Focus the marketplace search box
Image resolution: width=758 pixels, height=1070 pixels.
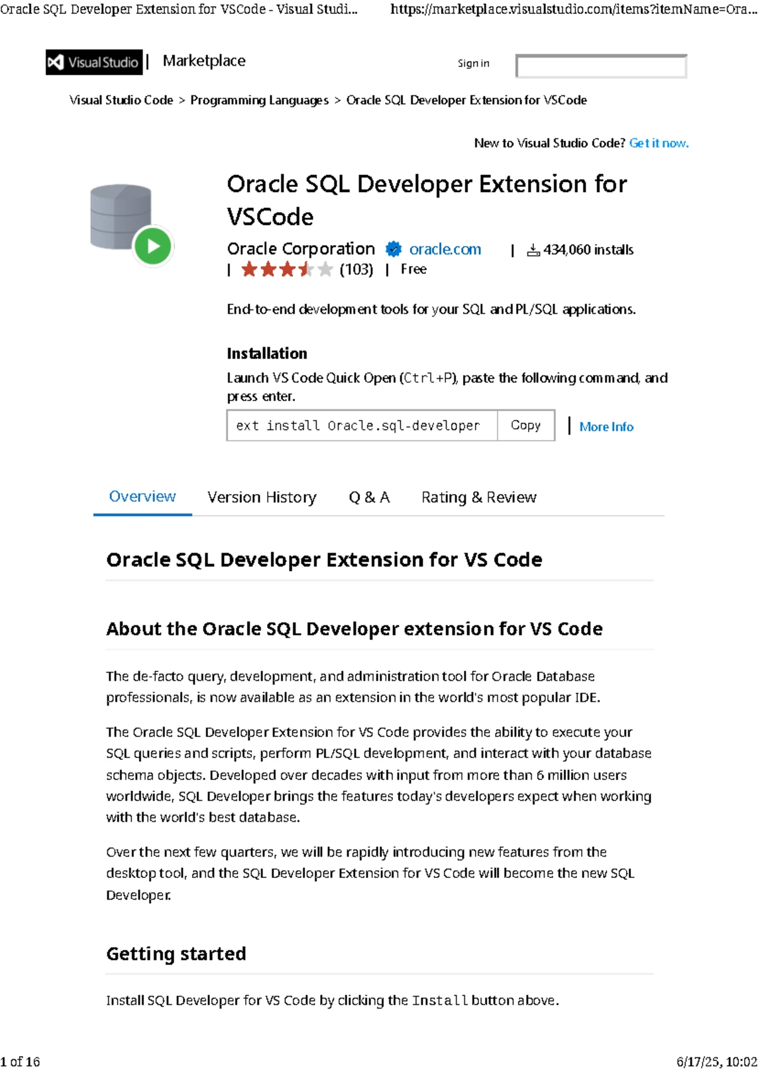[x=601, y=66]
